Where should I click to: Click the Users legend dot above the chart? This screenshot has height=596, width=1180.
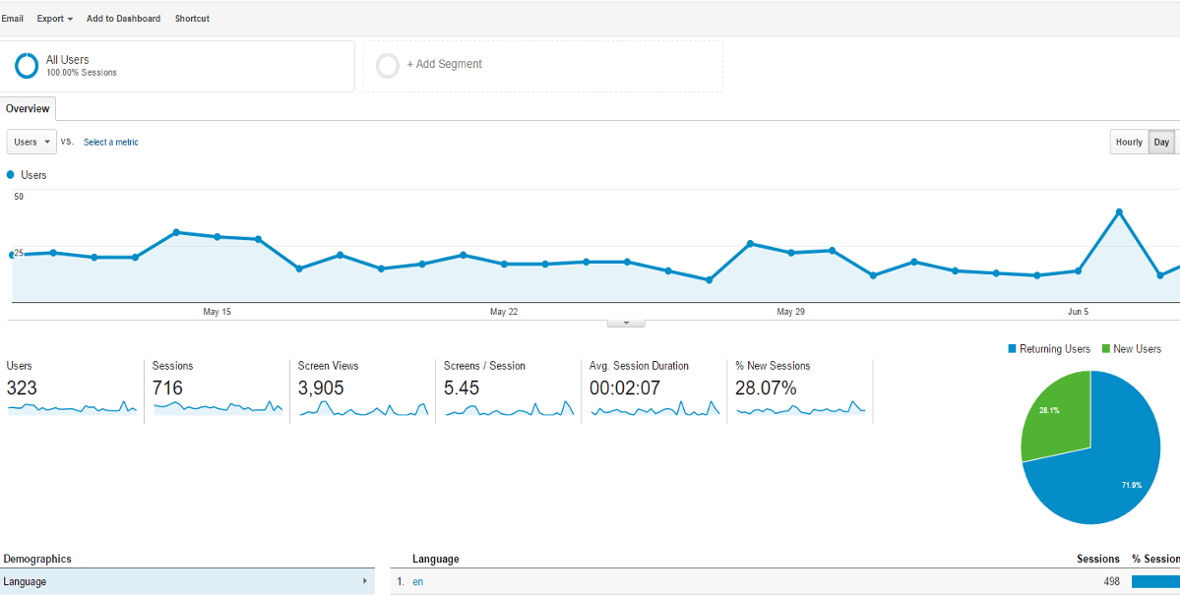[10, 174]
